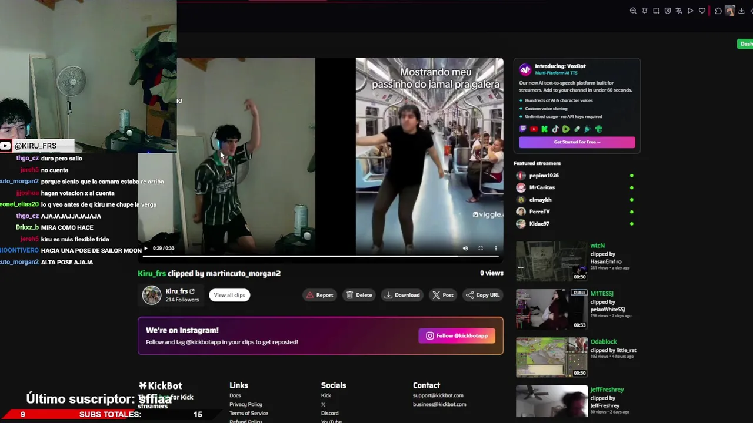Click '214 Followers' text
Image resolution: width=753 pixels, height=423 pixels.
[x=182, y=300]
